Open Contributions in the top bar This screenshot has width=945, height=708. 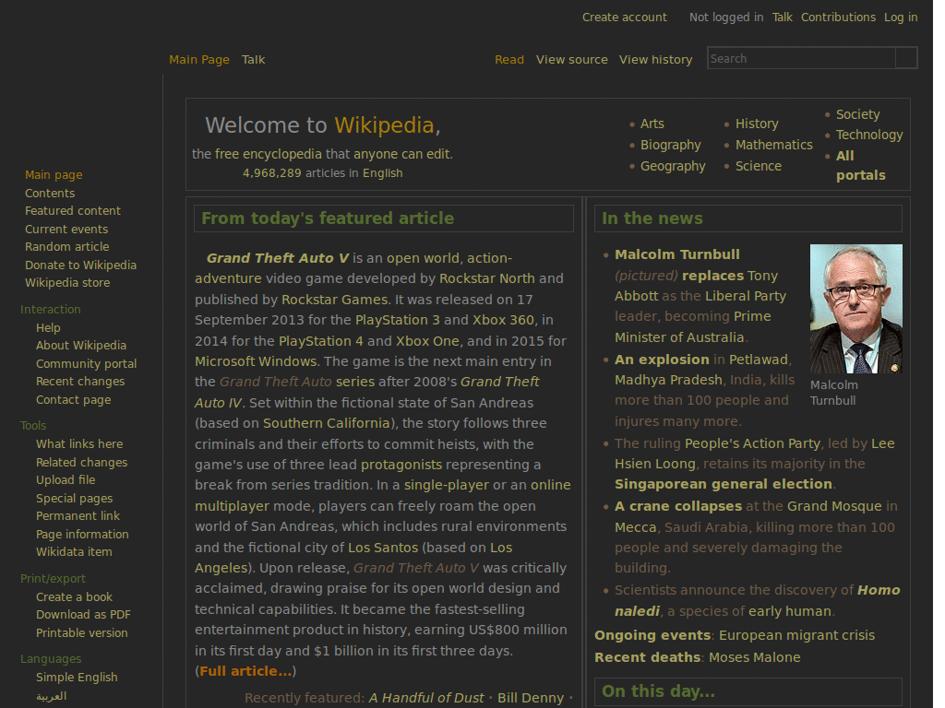838,18
